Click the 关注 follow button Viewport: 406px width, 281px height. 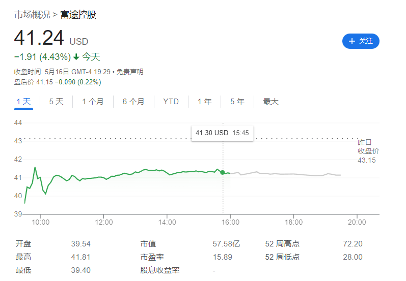(361, 41)
